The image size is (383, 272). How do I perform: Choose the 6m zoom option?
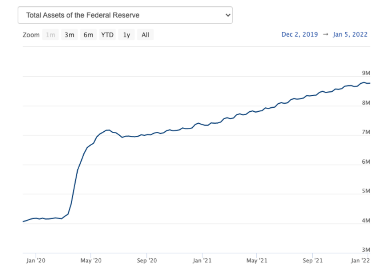click(x=88, y=35)
